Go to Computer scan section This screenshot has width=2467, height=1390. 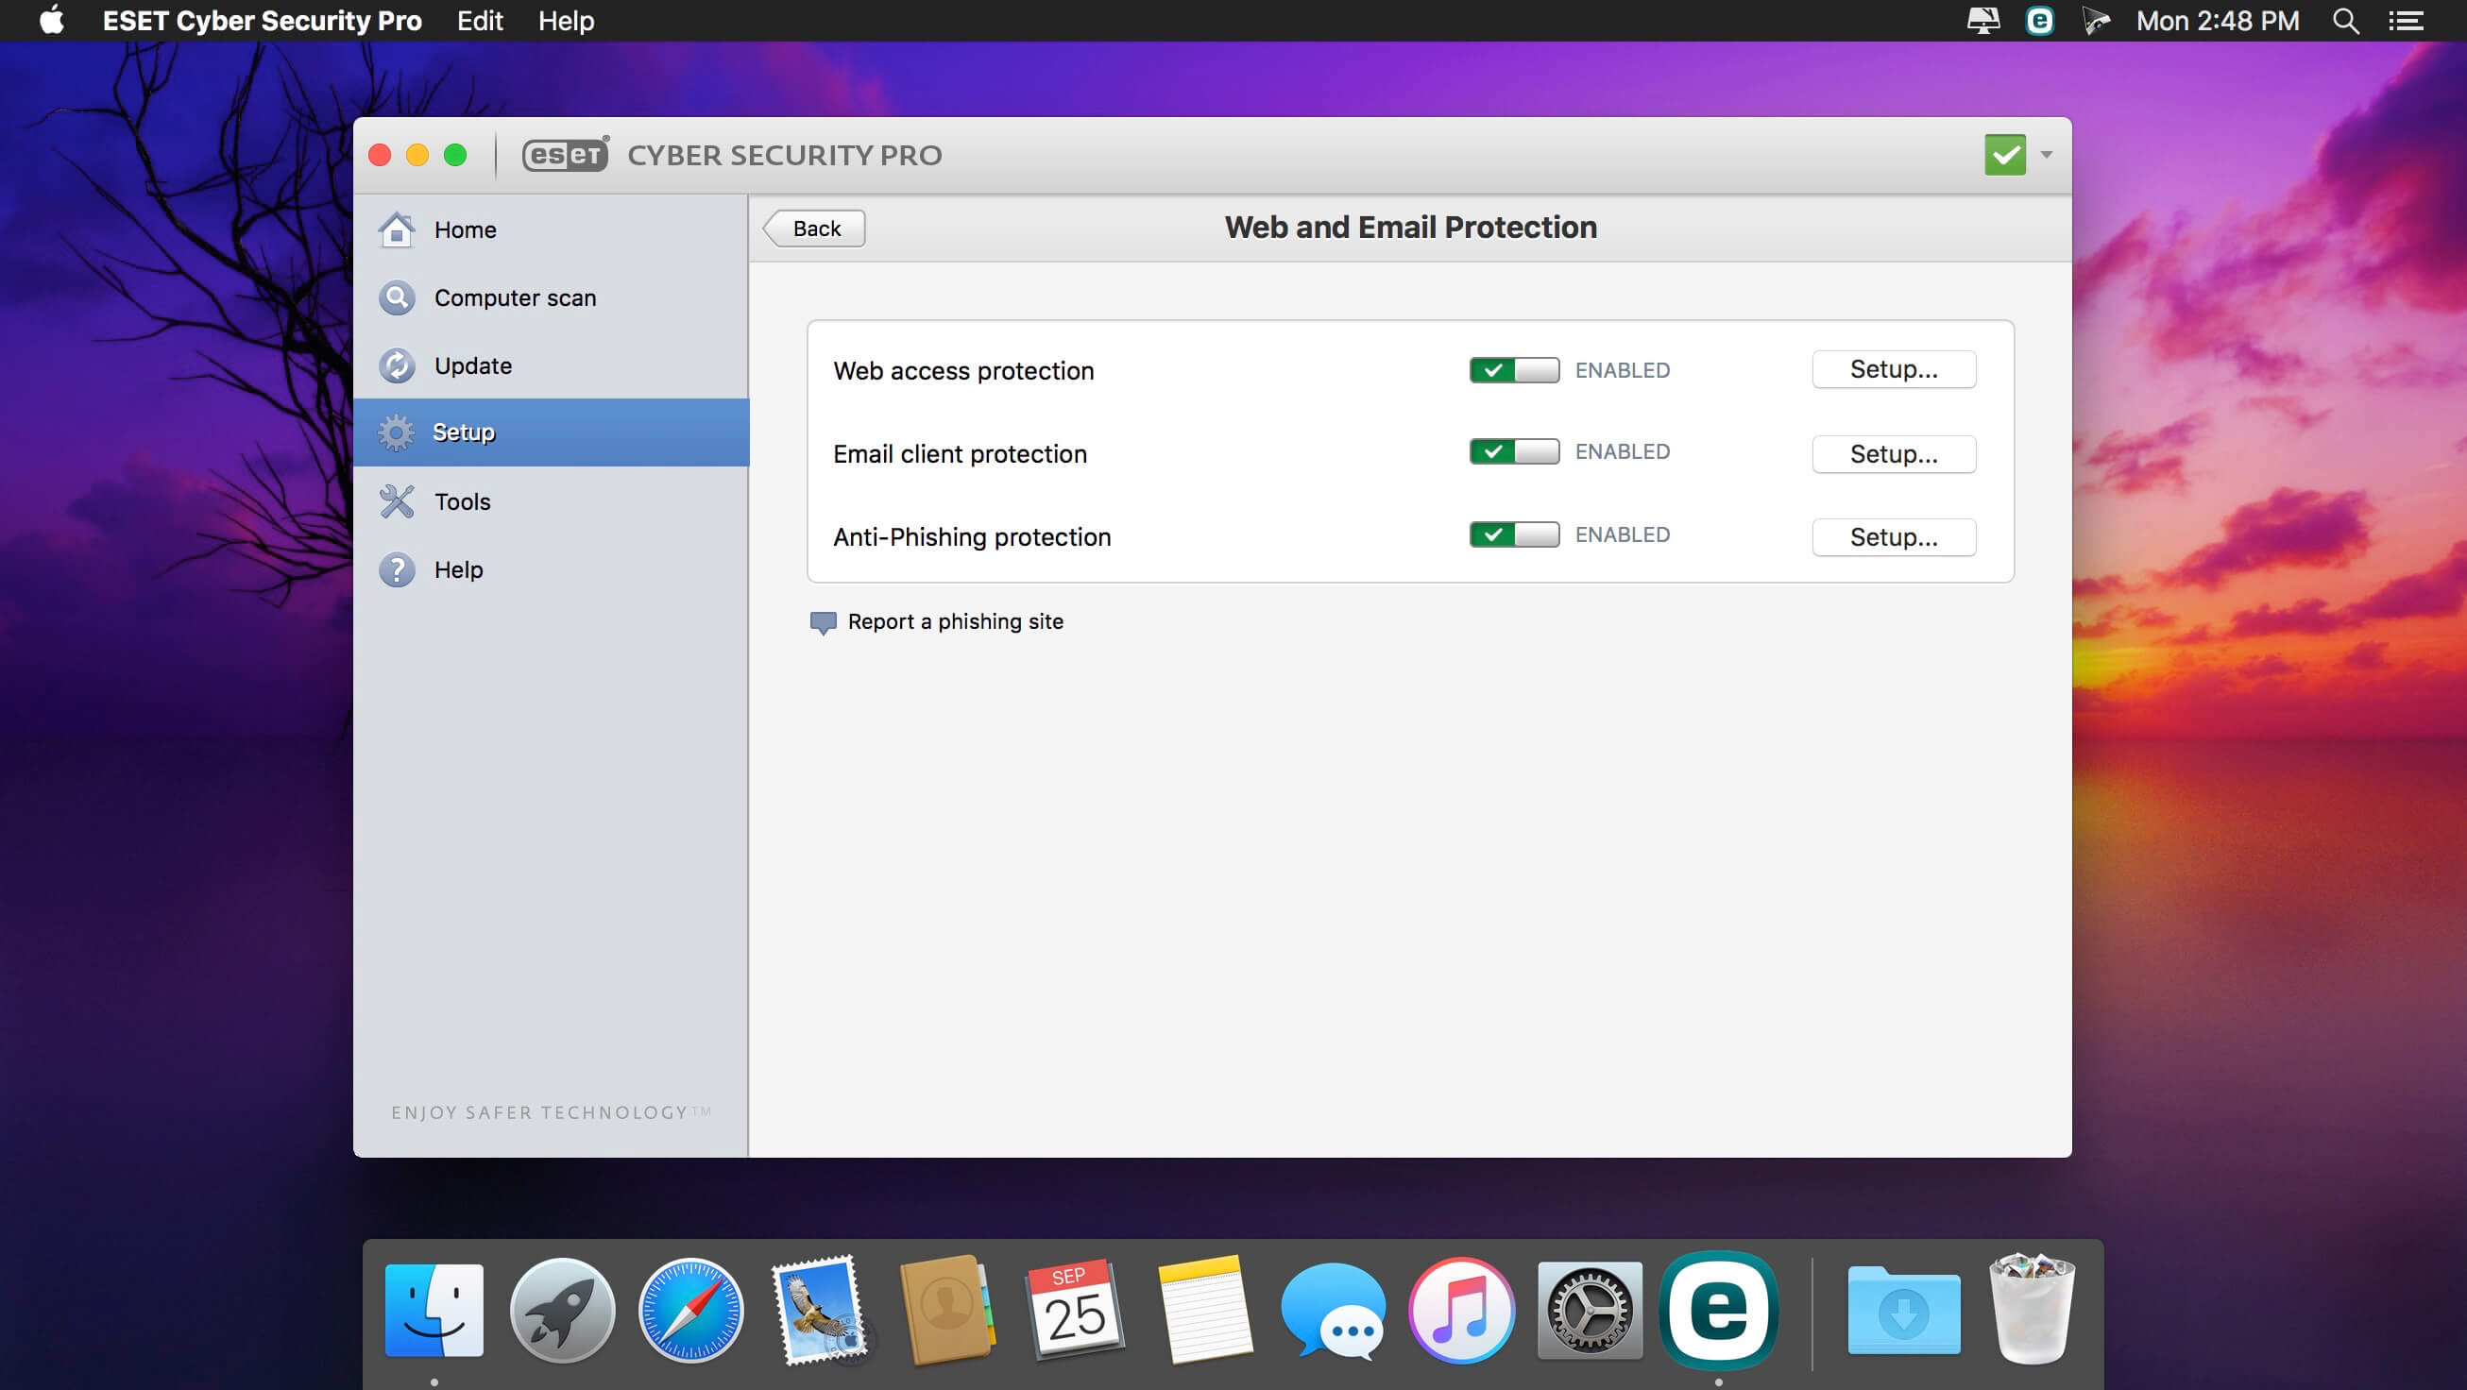tap(551, 297)
